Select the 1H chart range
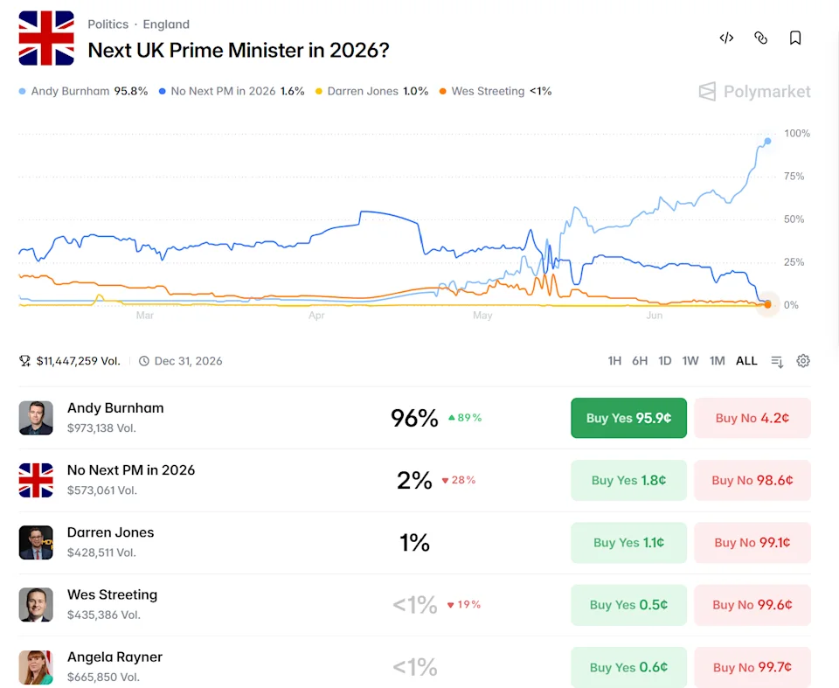The image size is (839, 688). point(614,361)
